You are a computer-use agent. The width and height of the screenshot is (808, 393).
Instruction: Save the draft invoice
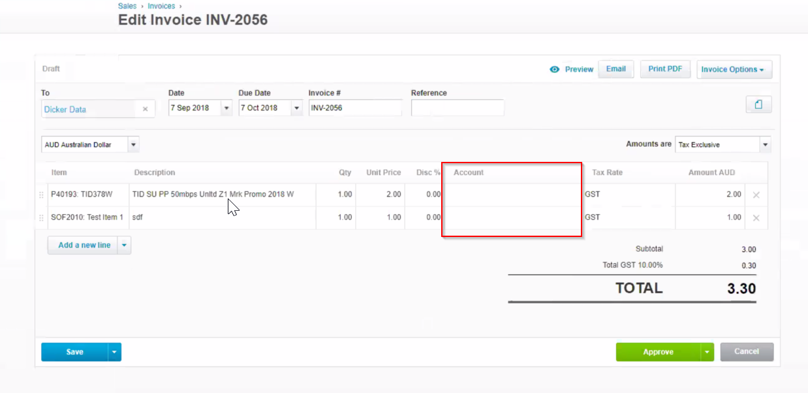coord(74,352)
